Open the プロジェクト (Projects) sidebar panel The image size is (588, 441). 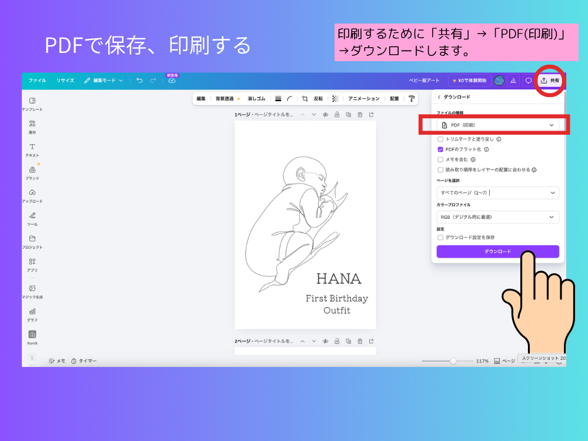point(32,242)
